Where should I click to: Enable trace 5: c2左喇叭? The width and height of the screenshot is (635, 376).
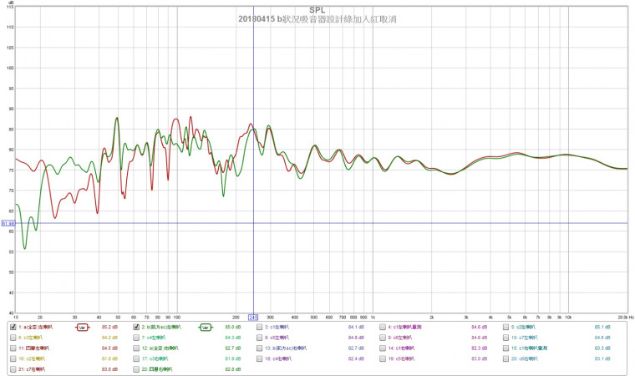(505, 327)
